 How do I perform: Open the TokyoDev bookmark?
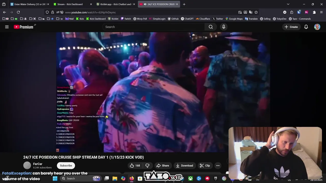point(279,19)
